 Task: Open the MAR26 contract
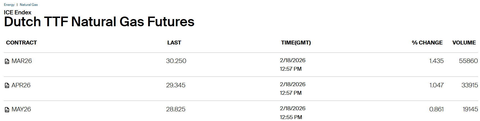[22, 61]
